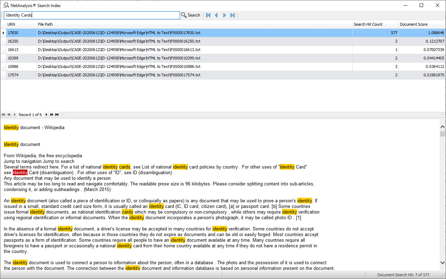Skip to next page of records

(52, 115)
